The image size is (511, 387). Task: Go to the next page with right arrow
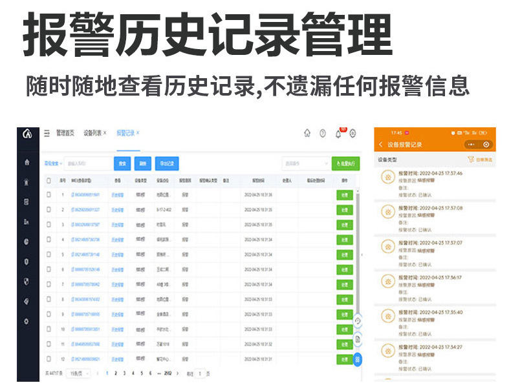pos(178,373)
